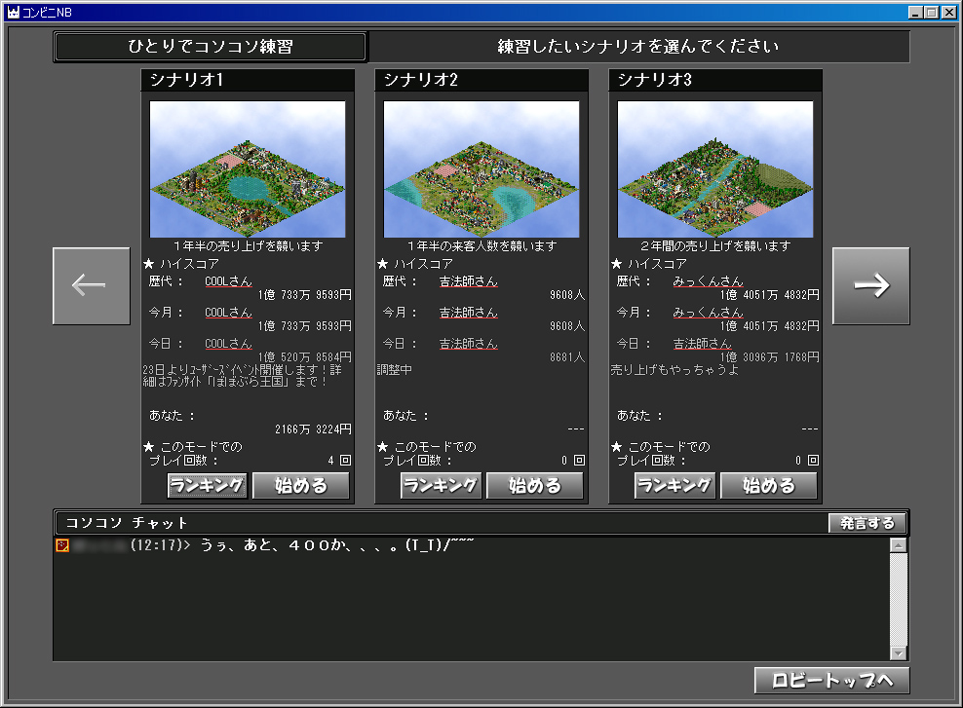The height and width of the screenshot is (708, 963).
Task: Click the all-time top scorer 吉法師さん in シナリオ2
Action: (468, 281)
